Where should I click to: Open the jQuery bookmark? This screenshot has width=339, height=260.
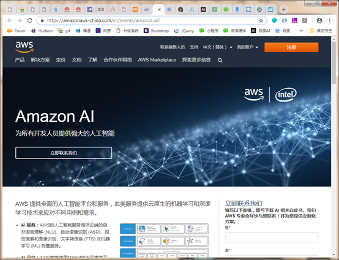click(x=184, y=31)
